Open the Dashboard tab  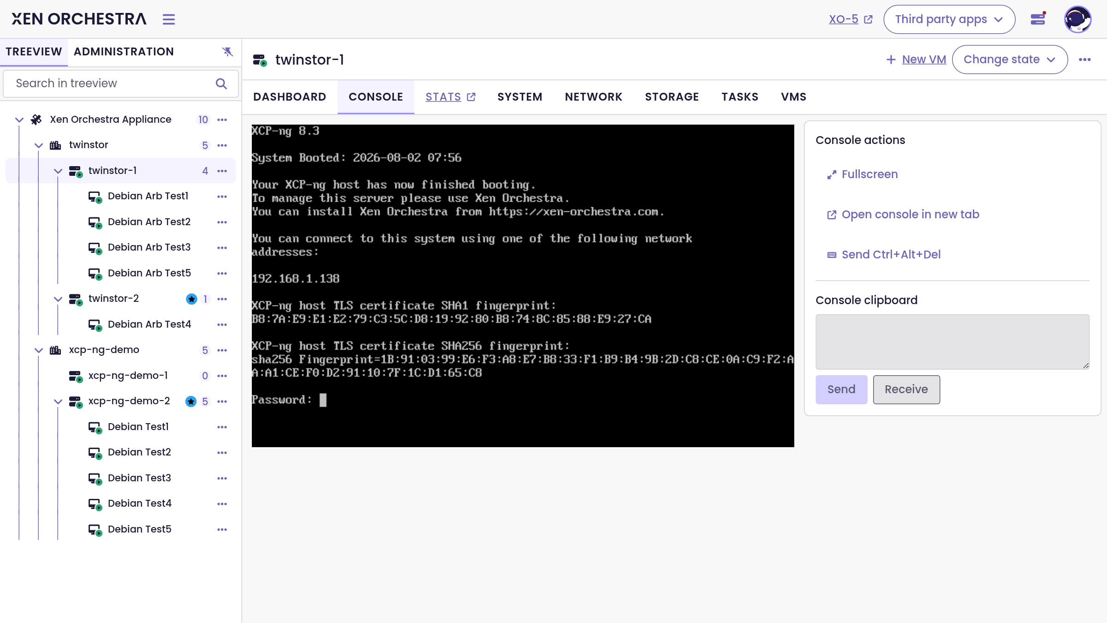coord(290,97)
